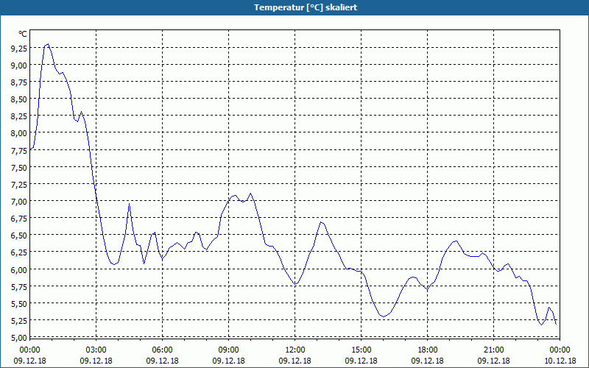Click the 10.12.18 date label
Screen dimensions: 589x368
click(560, 361)
